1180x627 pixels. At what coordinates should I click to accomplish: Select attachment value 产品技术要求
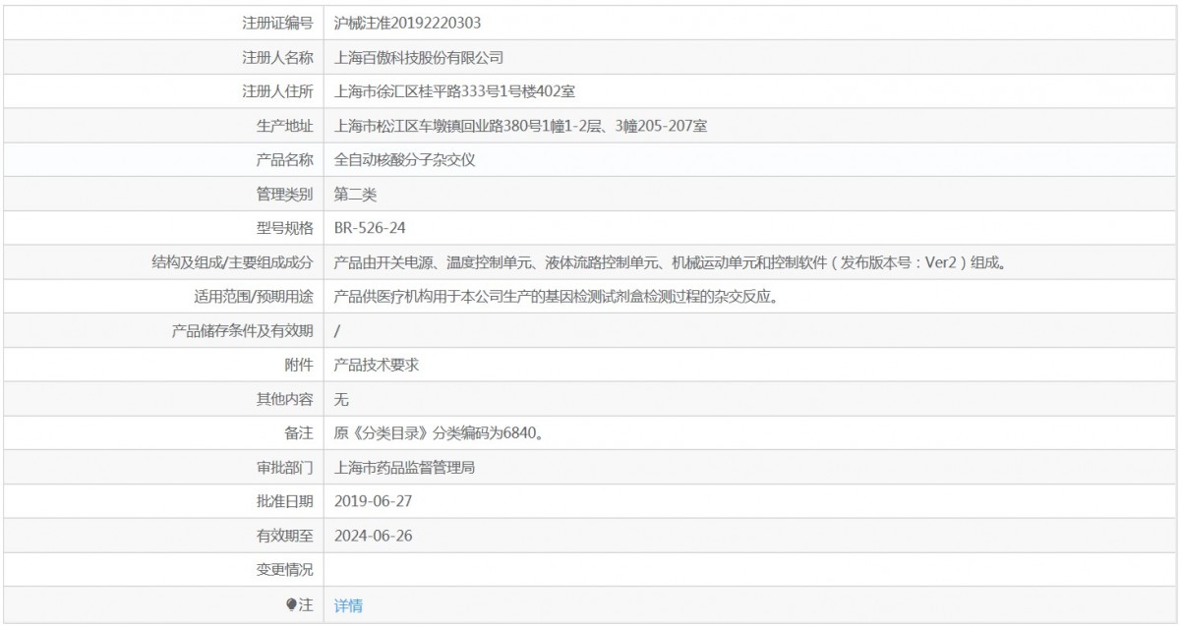[377, 365]
